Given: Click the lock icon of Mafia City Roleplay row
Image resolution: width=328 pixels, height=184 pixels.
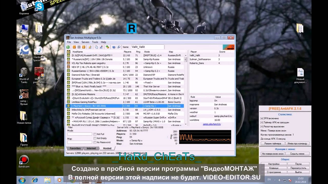Looking at the screenshot, I should pos(68,114).
